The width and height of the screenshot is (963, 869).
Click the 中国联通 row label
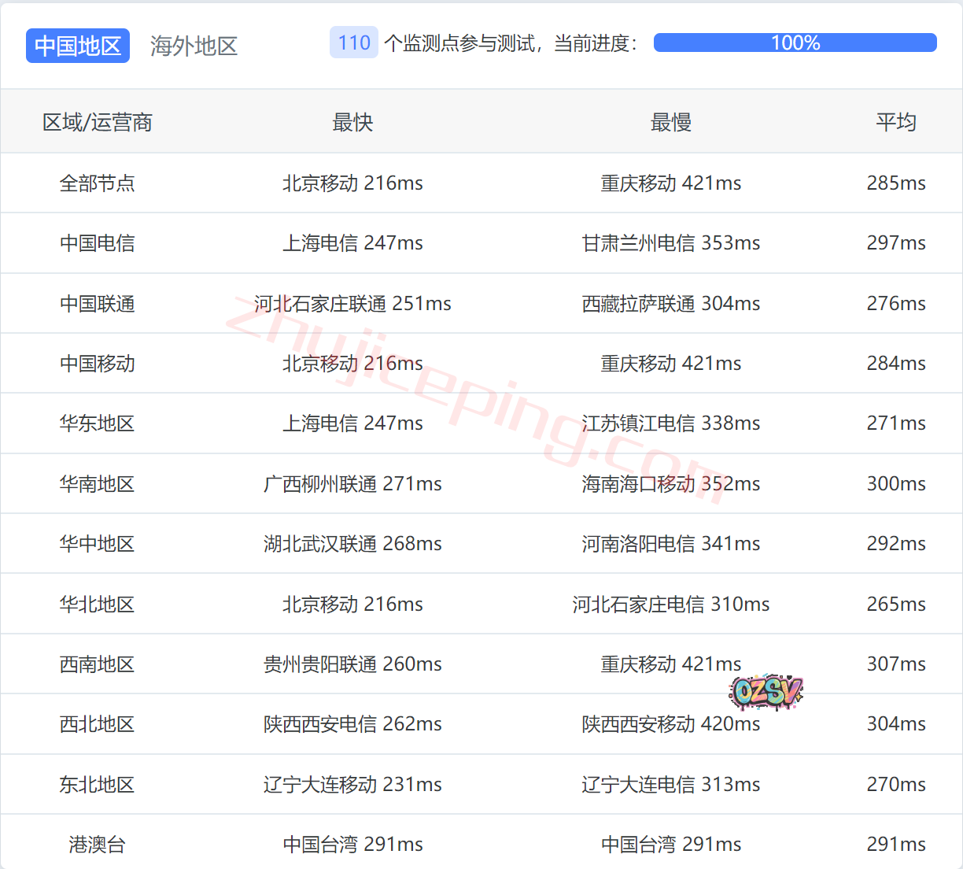(98, 303)
